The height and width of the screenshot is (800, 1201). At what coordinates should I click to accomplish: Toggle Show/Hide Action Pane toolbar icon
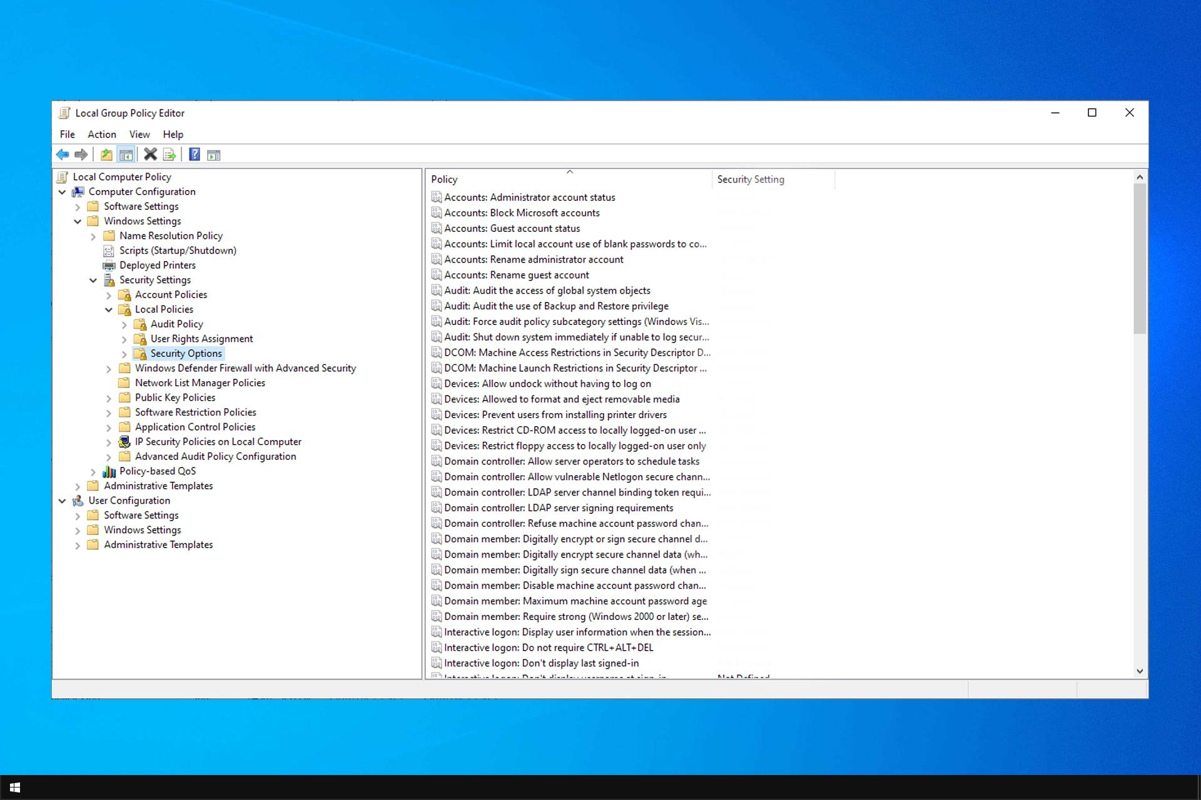214,155
